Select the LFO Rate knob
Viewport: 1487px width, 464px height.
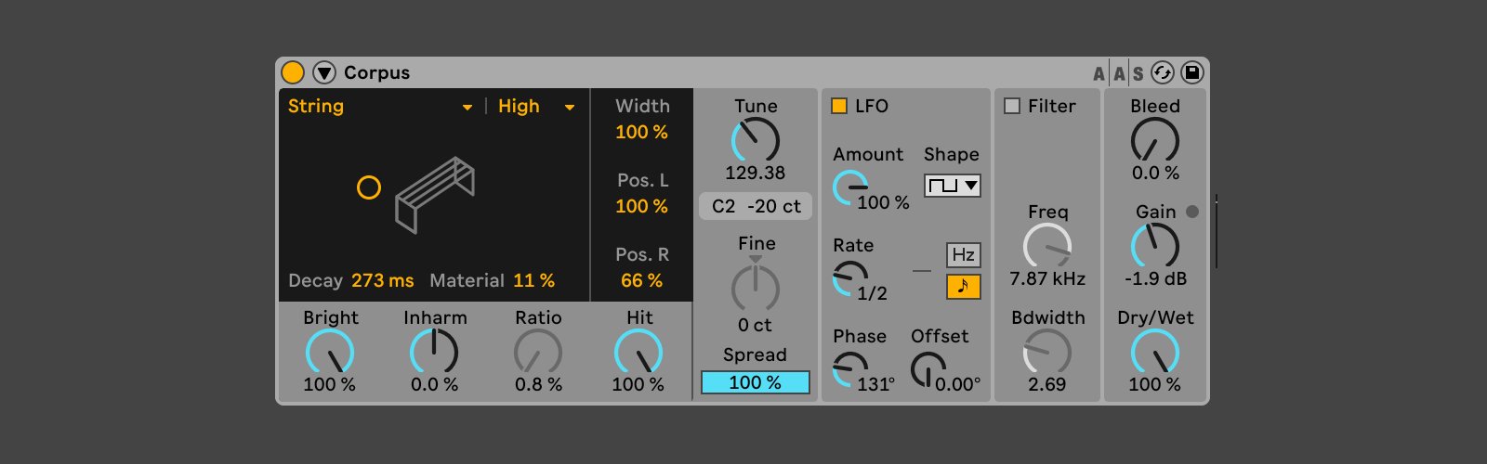click(849, 279)
